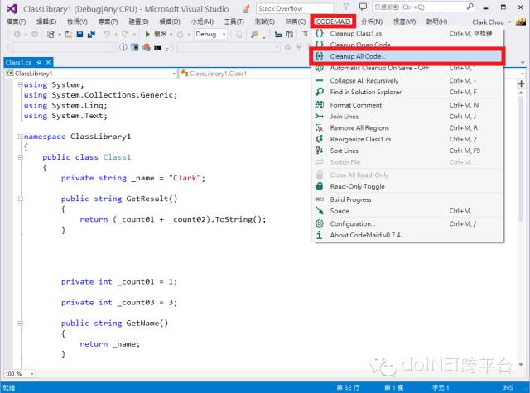Choose Remove All Regions menu item
The height and width of the screenshot is (393, 530).
coord(407,128)
